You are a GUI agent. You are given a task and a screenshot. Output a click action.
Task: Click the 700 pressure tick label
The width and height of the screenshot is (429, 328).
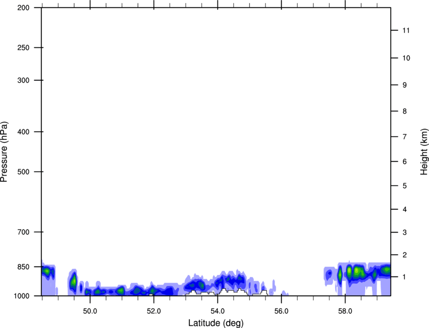[x=23, y=232]
